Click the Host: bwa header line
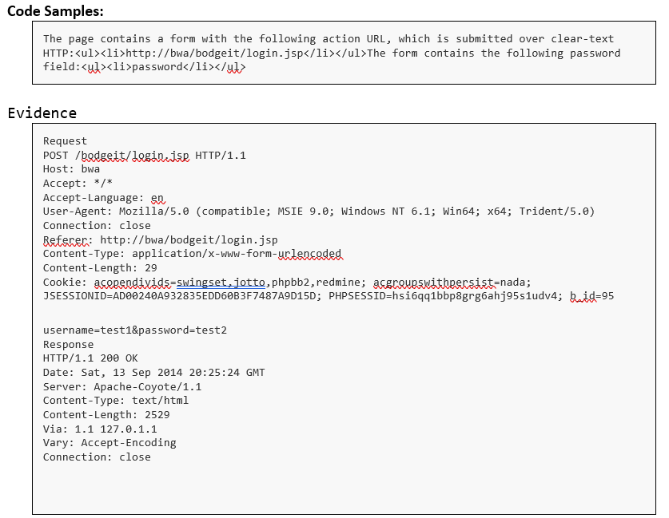This screenshot has width=669, height=518. coord(71,169)
